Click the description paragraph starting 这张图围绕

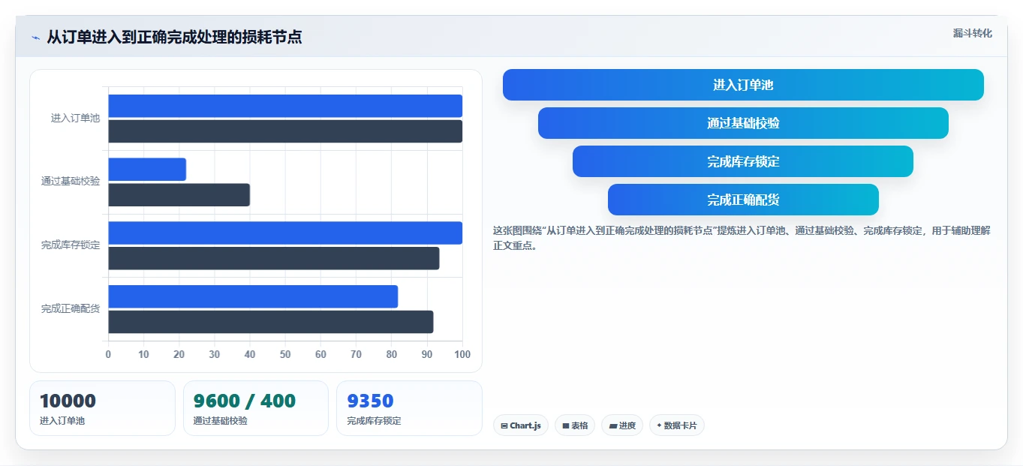click(742, 238)
